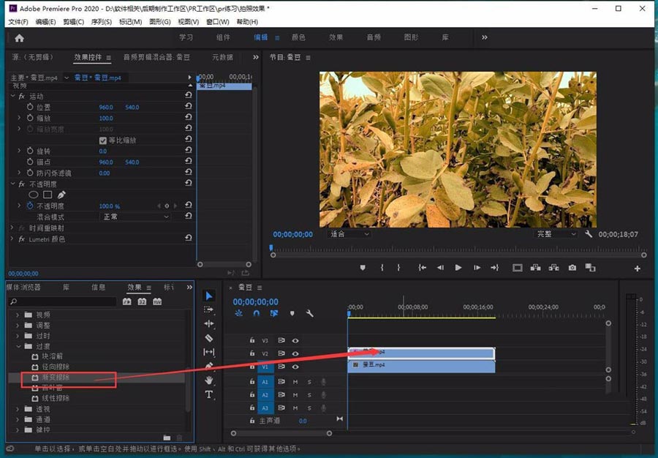Select ellipse mask tool under Opacity
This screenshot has width=658, height=458.
[x=33, y=195]
